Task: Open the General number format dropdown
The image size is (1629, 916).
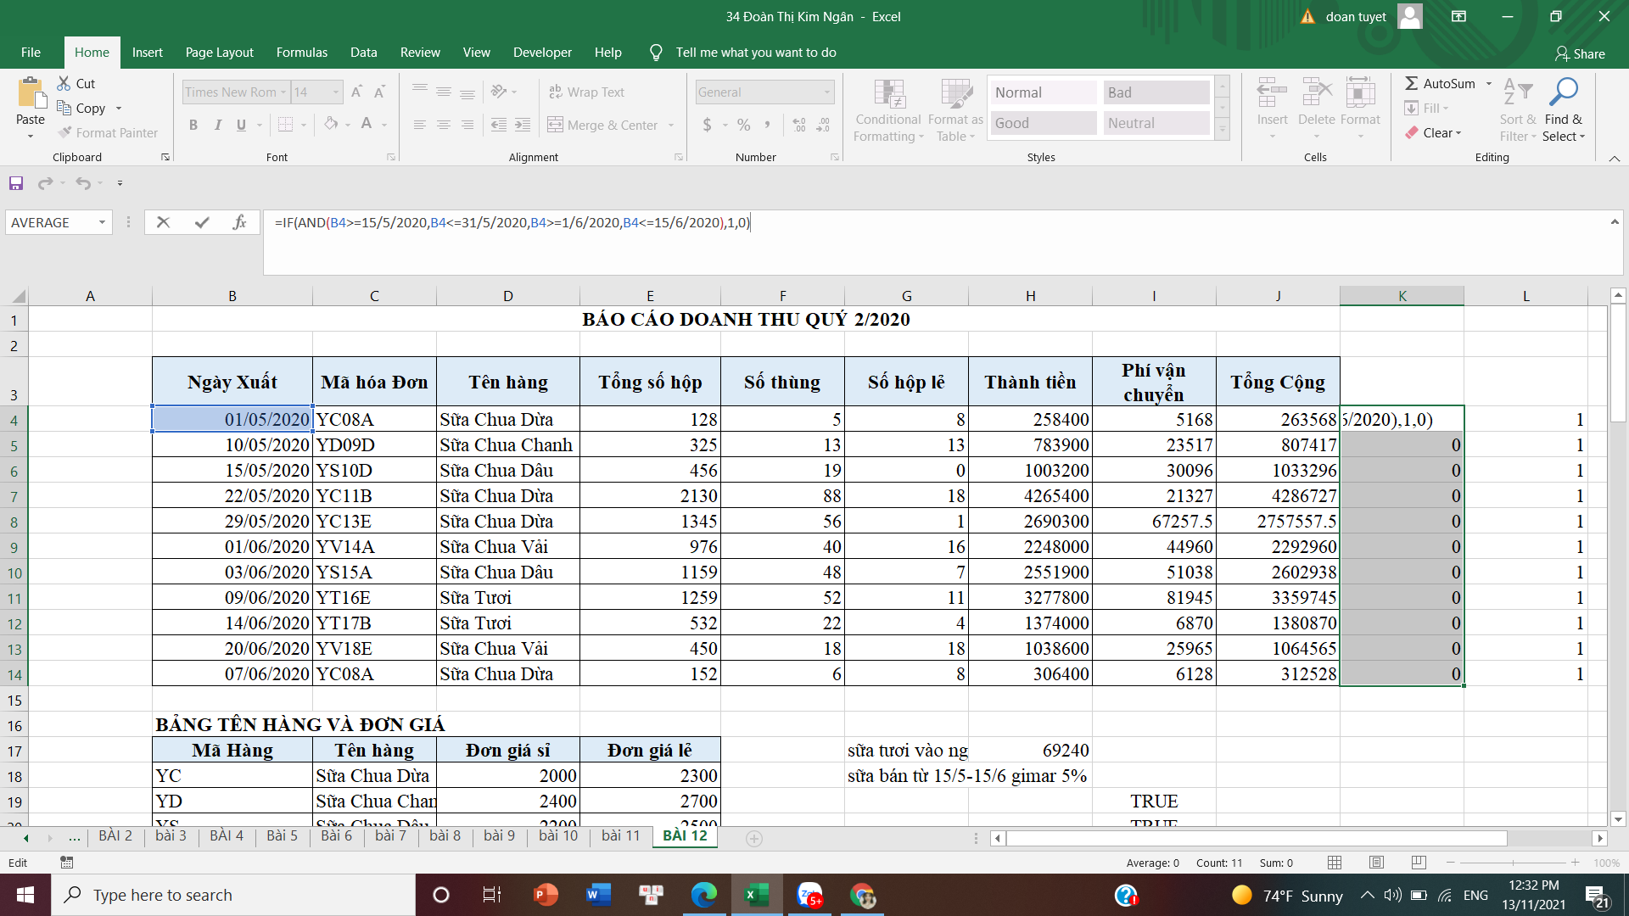Action: coord(826,92)
